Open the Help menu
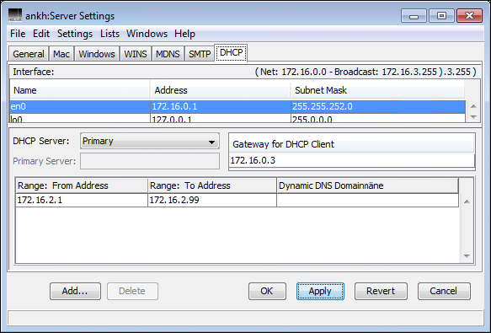491x333 pixels. (184, 34)
